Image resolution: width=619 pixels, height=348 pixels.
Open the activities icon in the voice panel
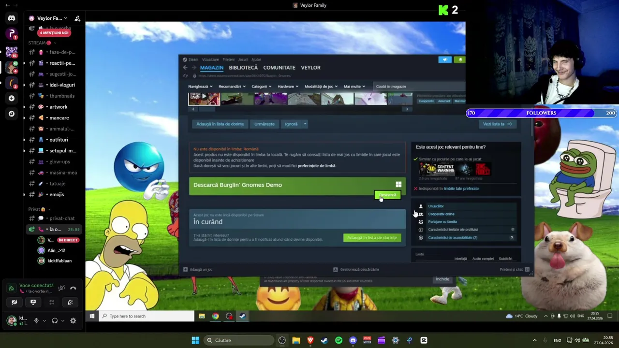pos(52,302)
